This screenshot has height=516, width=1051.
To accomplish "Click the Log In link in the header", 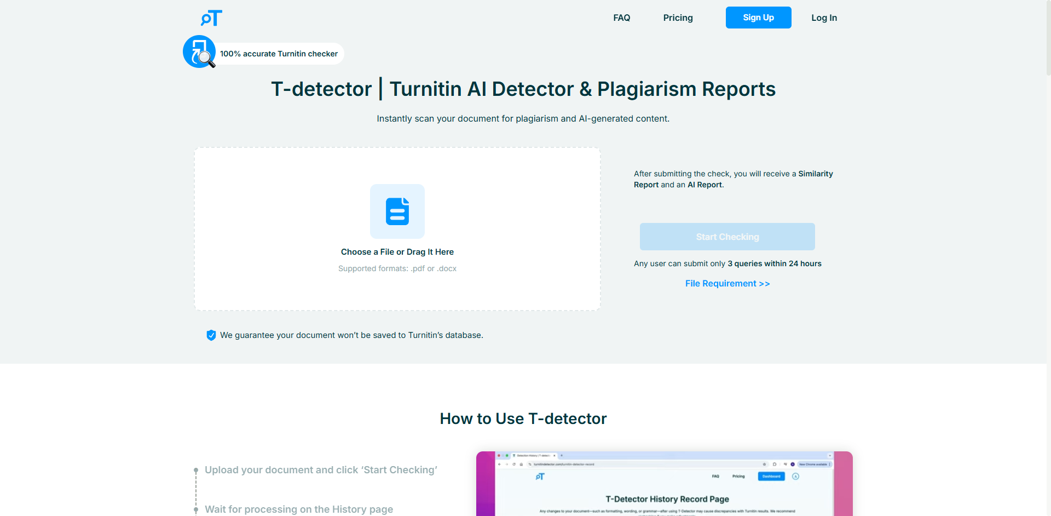I will [x=824, y=18].
